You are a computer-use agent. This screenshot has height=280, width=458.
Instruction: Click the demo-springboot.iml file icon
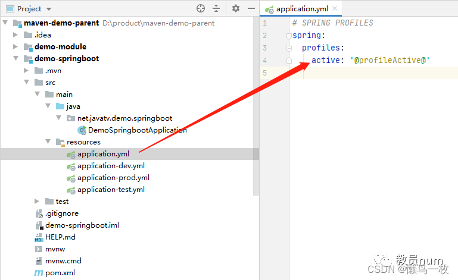(39, 226)
